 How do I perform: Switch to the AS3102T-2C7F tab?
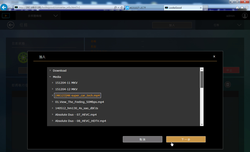tap(144, 8)
